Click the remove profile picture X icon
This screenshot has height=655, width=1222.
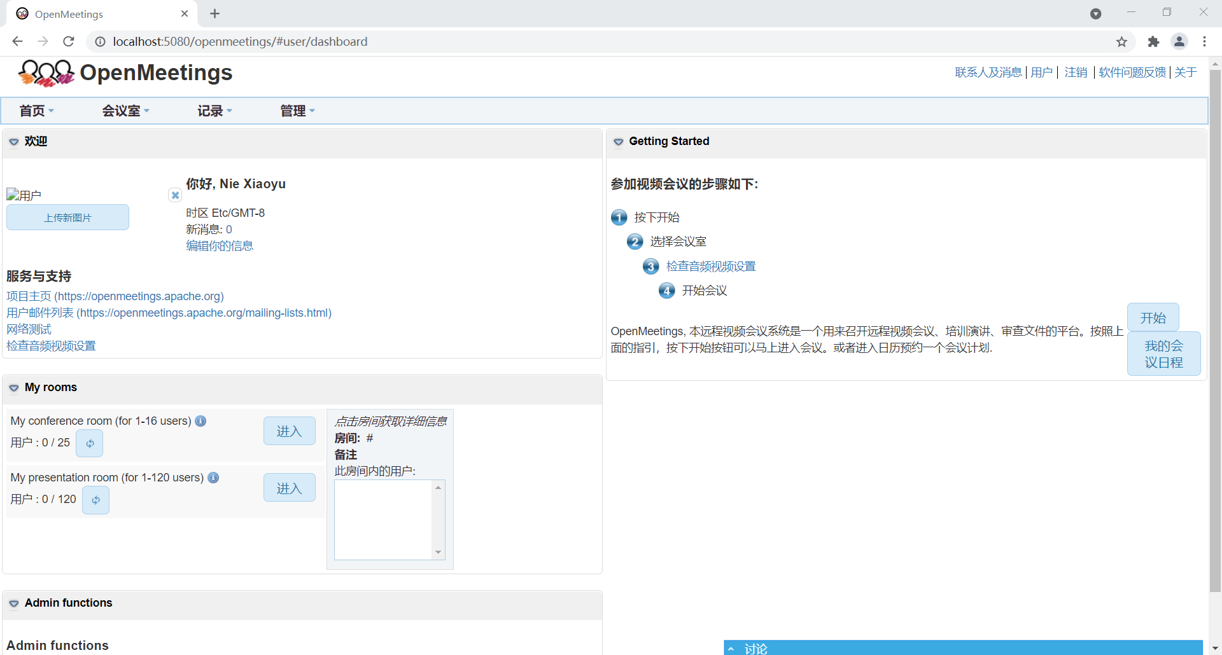175,195
